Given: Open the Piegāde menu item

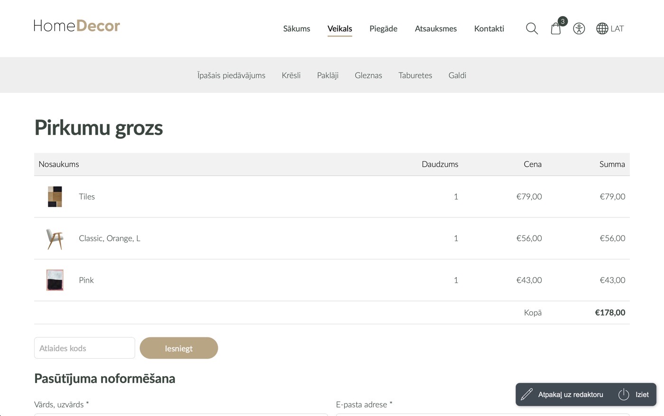Looking at the screenshot, I should pyautogui.click(x=383, y=28).
